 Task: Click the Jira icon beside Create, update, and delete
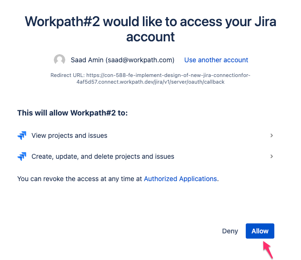click(x=22, y=156)
